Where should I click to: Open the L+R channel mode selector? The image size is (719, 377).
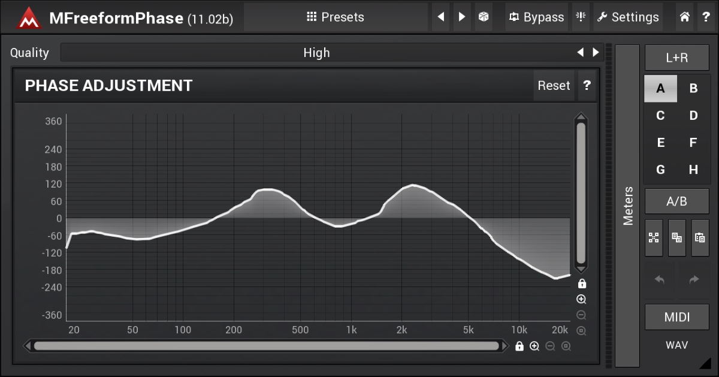click(x=677, y=58)
